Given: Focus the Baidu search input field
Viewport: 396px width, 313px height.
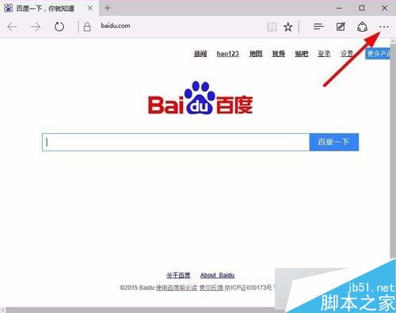Looking at the screenshot, I should point(176,142).
